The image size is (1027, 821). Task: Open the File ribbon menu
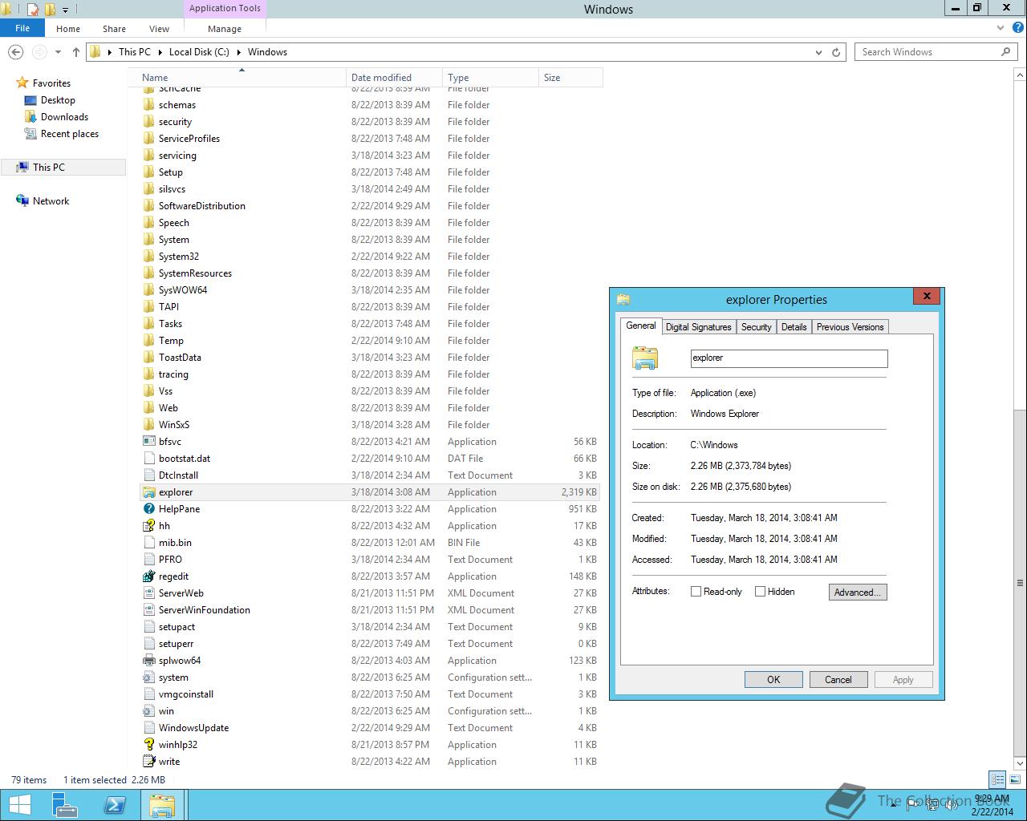coord(22,28)
